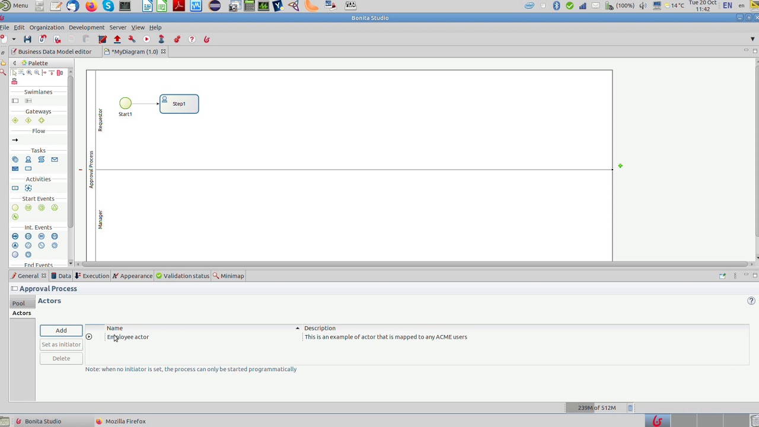
Task: Click the red minus handle left of the pool
Action: coord(80,170)
